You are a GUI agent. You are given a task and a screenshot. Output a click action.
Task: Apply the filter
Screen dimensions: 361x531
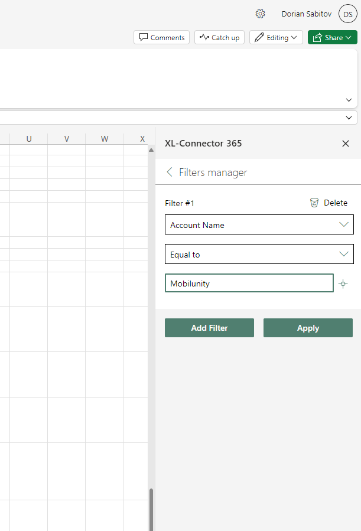tap(308, 328)
